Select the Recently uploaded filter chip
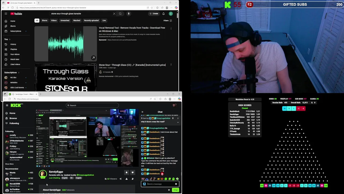The height and width of the screenshot is (194, 344). (91, 20)
